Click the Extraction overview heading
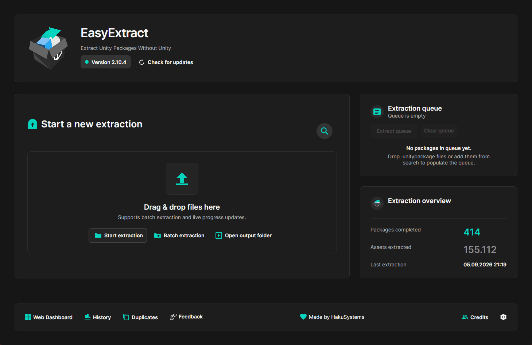This screenshot has height=345, width=532. [419, 201]
